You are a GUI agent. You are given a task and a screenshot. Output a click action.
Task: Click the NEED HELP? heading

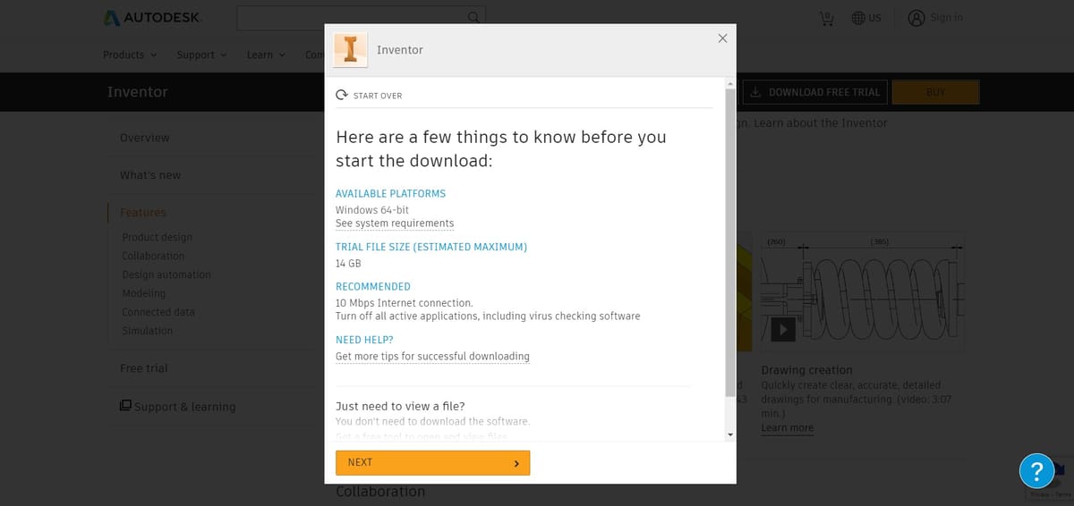(364, 340)
